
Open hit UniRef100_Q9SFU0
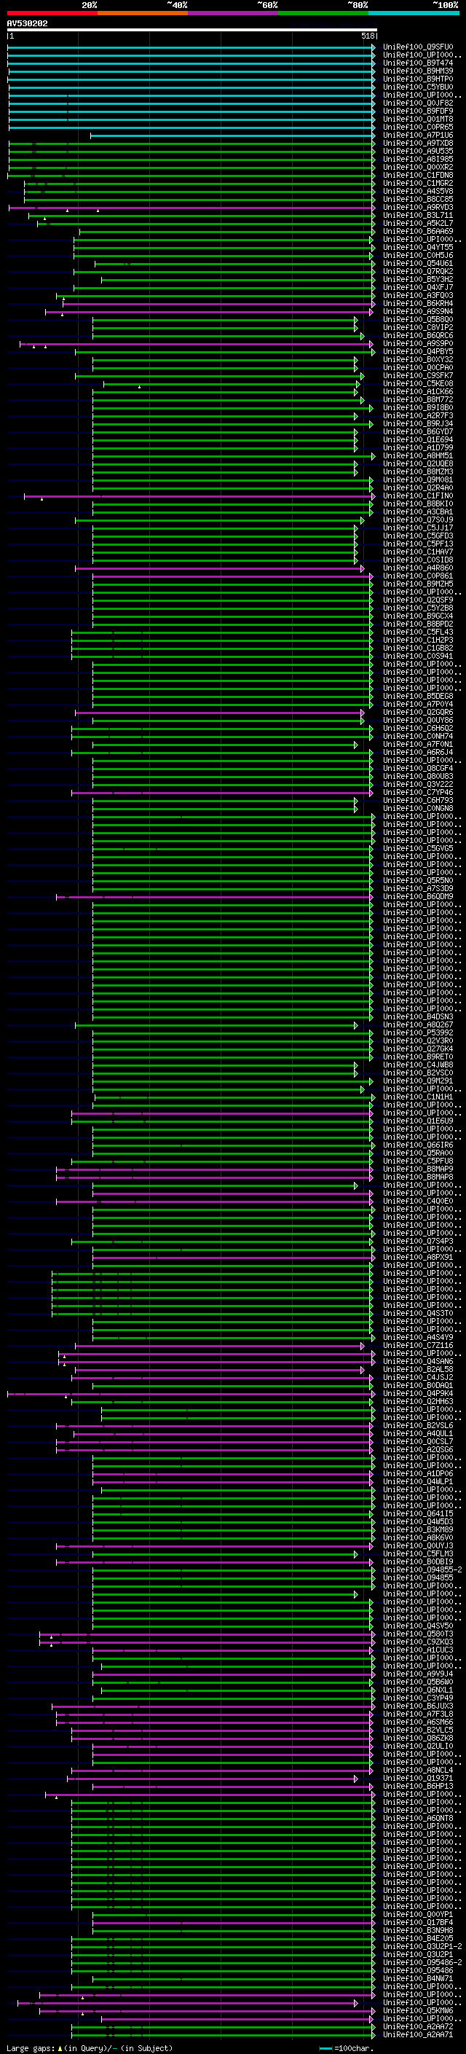pyautogui.click(x=418, y=47)
